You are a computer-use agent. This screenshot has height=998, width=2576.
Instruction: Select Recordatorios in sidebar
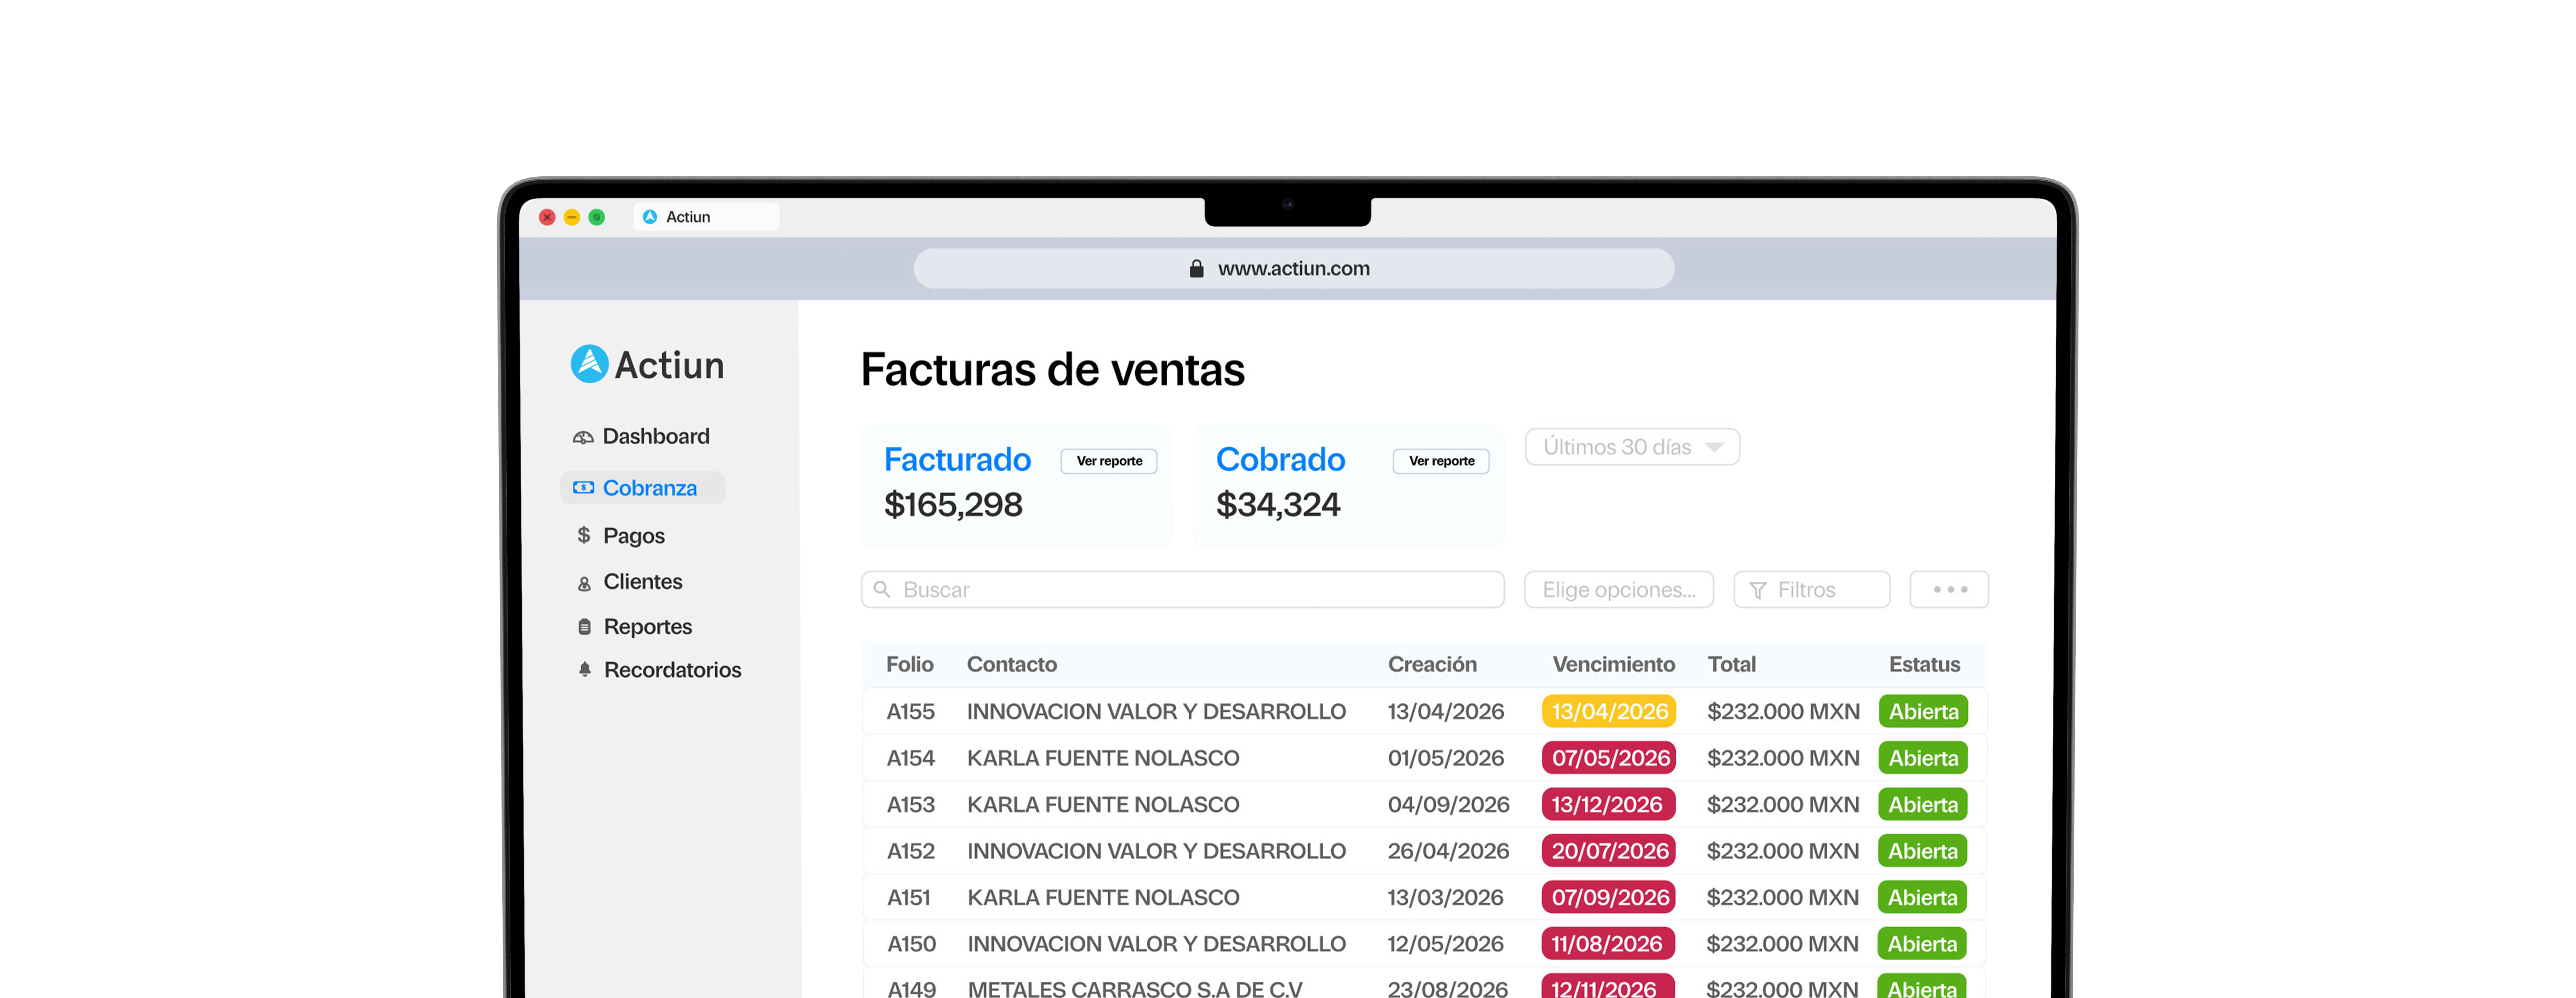[x=660, y=670]
